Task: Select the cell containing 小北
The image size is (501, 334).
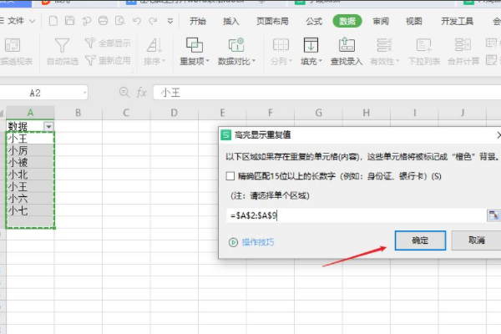Action: 30,175
